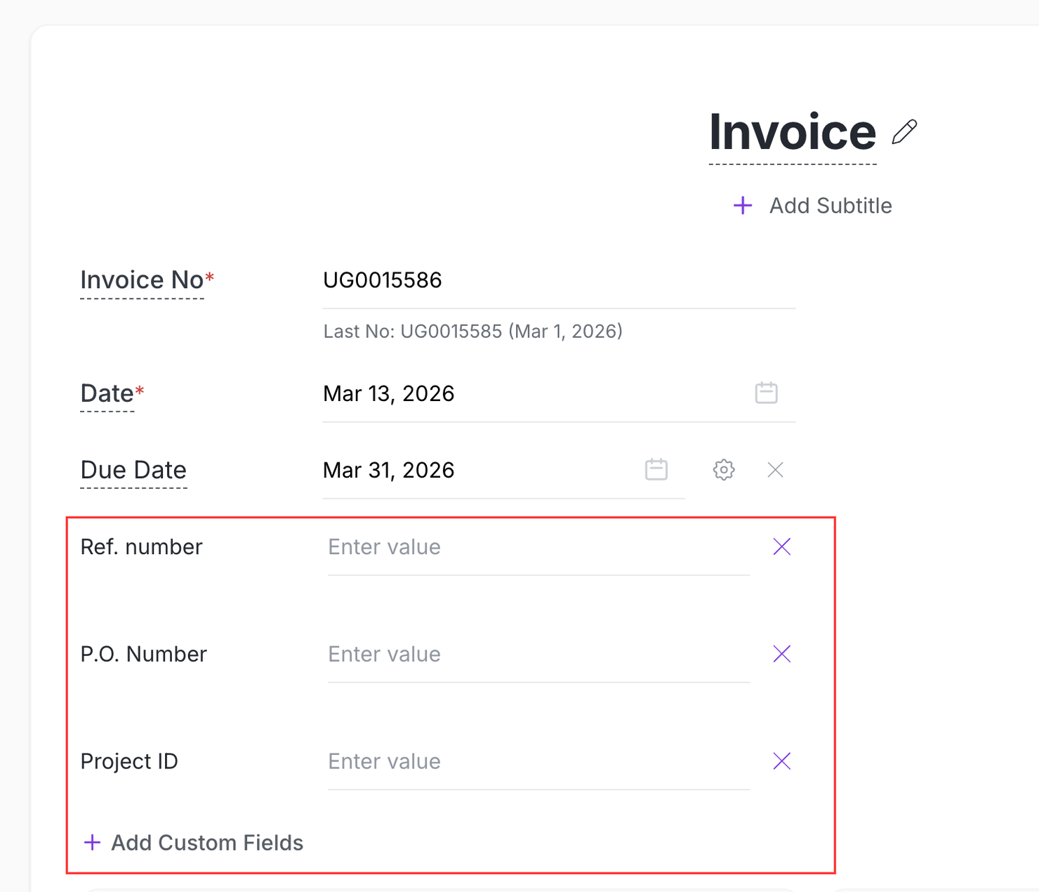The height and width of the screenshot is (892, 1039).
Task: Click the Due Date field label
Action: [x=133, y=470]
